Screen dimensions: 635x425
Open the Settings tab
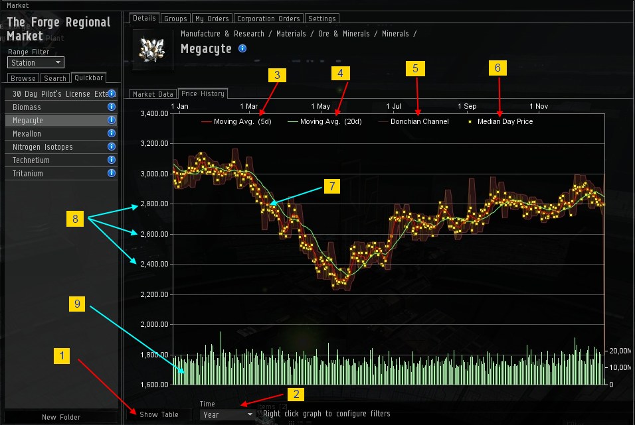pyautogui.click(x=322, y=19)
